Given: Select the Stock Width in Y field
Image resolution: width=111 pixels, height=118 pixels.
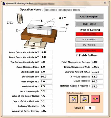Looking at the screenshot, I should click(x=46, y=77).
